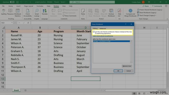The image size is (169, 95).
Task: Open Learn more about co-authoring link
Action: (x=103, y=36)
